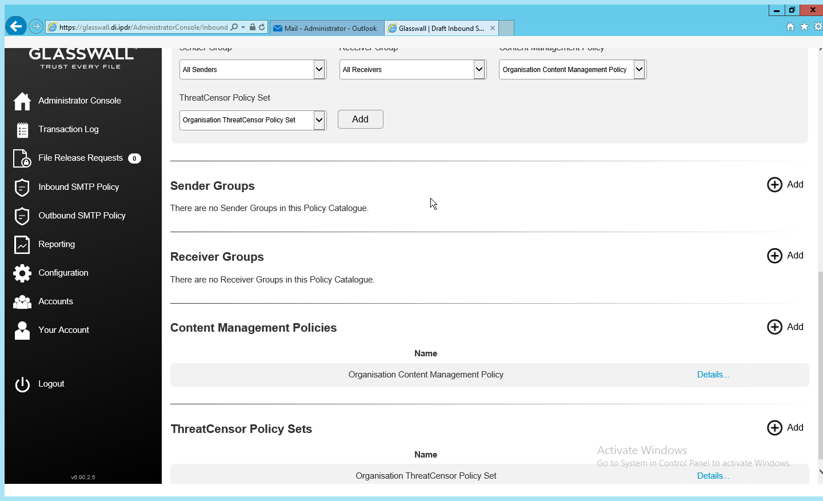Viewport: 823px width, 501px height.
Task: Switch to Mail - Administrator - Outlook tab
Action: [326, 28]
